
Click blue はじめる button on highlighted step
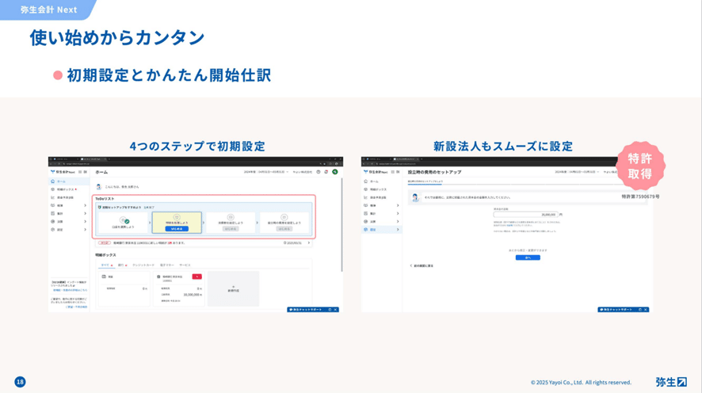click(177, 229)
